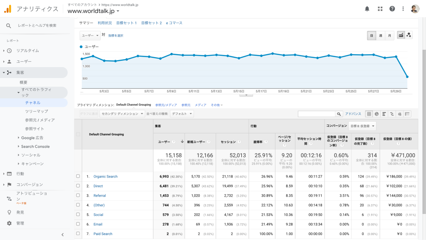Select the pie chart table view
The height and width of the screenshot is (240, 426).
point(376,114)
